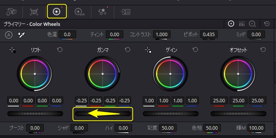
Task: Click the ブースト color boost value
Action: pos(35,128)
